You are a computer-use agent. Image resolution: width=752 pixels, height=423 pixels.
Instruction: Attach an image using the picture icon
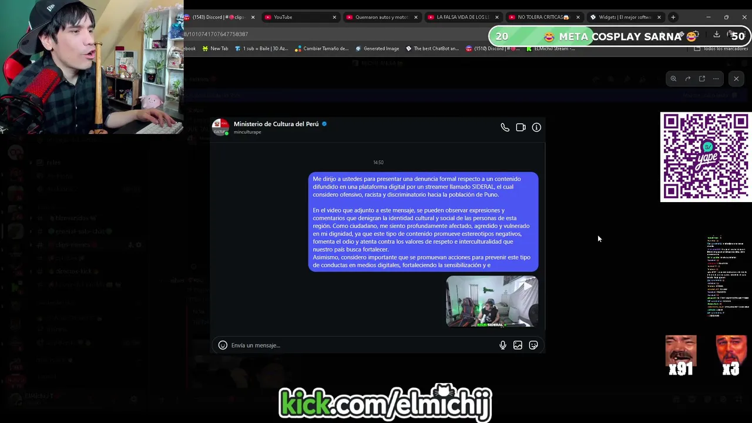pos(518,345)
